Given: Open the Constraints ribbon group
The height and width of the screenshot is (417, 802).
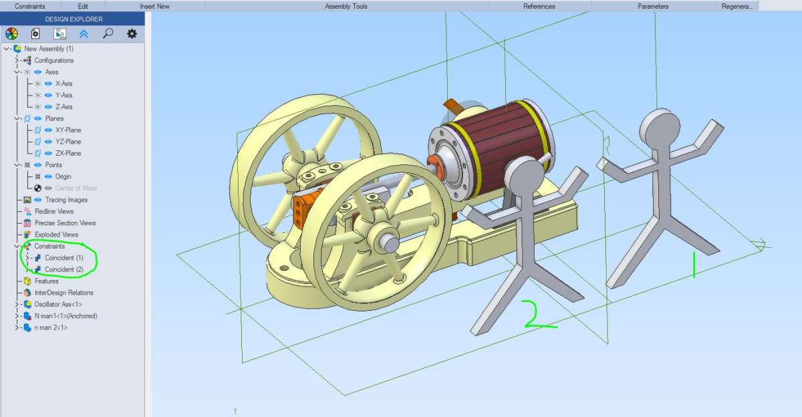Looking at the screenshot, I should [30, 6].
